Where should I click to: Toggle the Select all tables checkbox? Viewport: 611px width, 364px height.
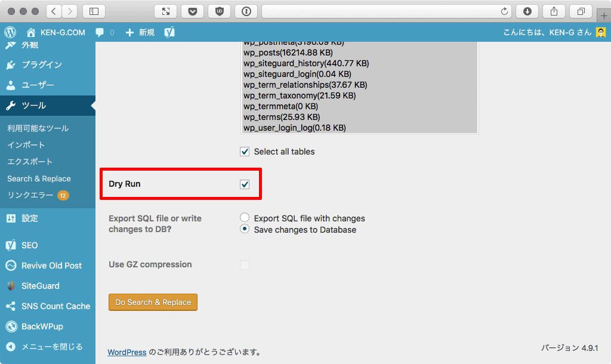[245, 151]
